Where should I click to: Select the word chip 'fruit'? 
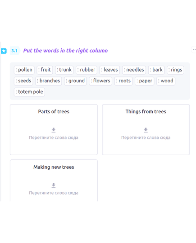(45, 70)
